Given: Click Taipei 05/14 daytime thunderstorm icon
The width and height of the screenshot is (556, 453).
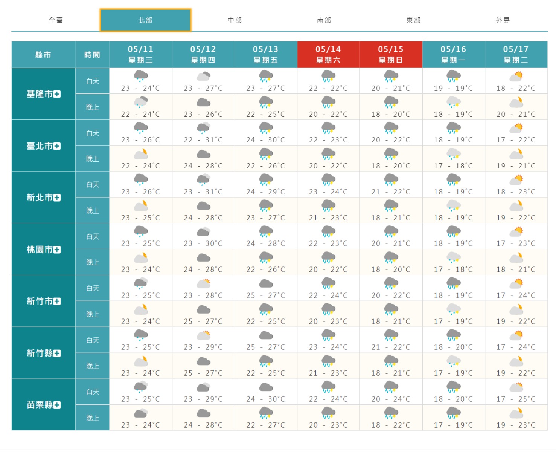Looking at the screenshot, I should click(328, 128).
